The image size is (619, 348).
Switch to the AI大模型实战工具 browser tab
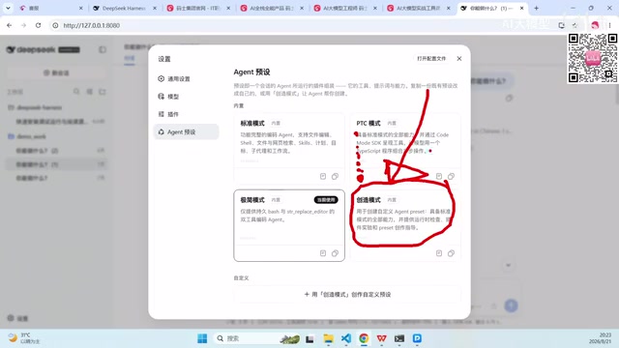click(419, 8)
